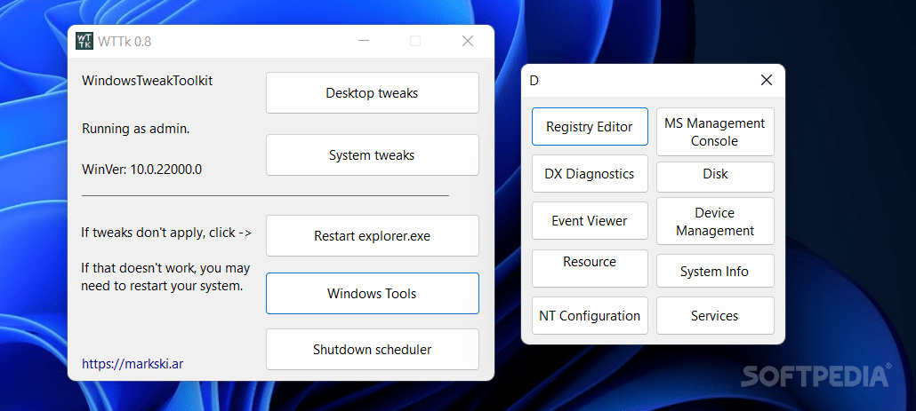Screen dimensions: 916x411
Task: Open the Windows Tools button
Action: tap(372, 293)
